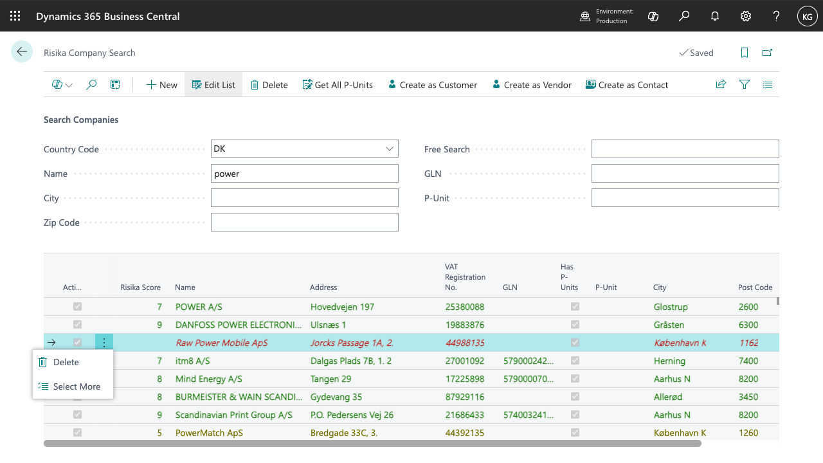Viewport: 823px width, 463px height.
Task: Go back with the arrow button
Action: [22, 52]
